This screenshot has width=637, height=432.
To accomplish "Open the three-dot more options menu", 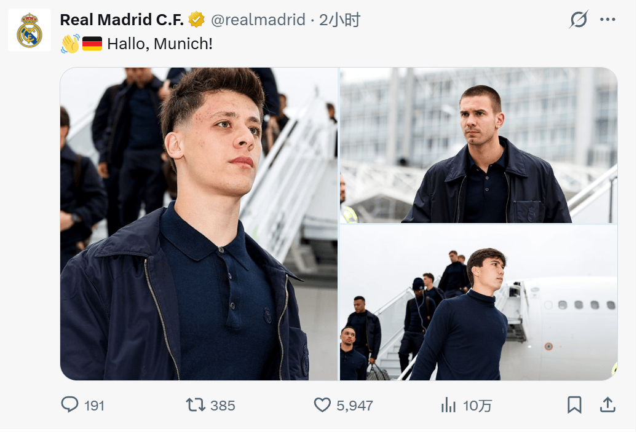I will pos(607,20).
